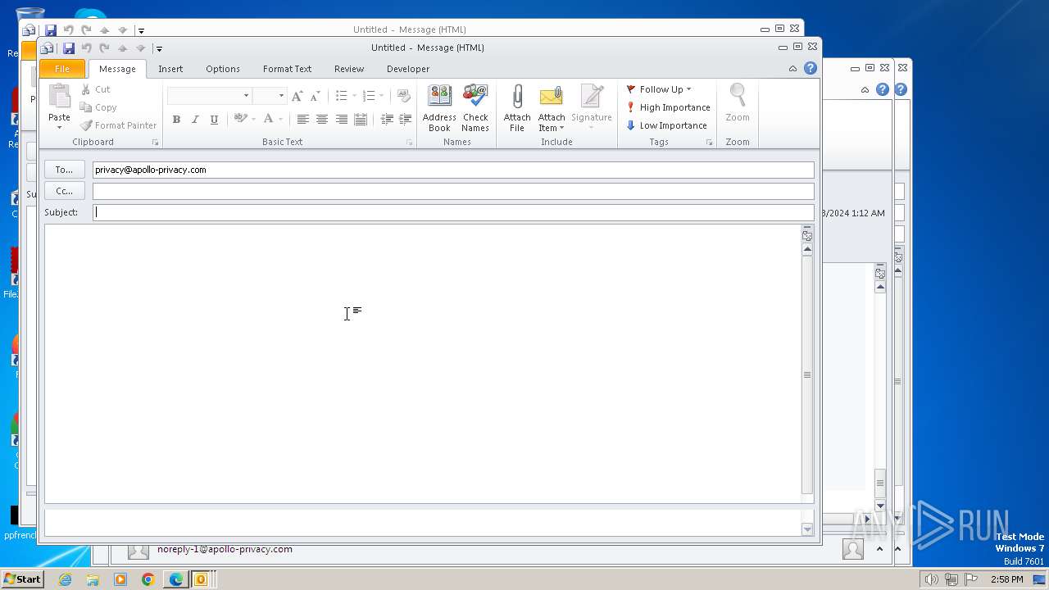Click in the Cc address field

tap(453, 191)
